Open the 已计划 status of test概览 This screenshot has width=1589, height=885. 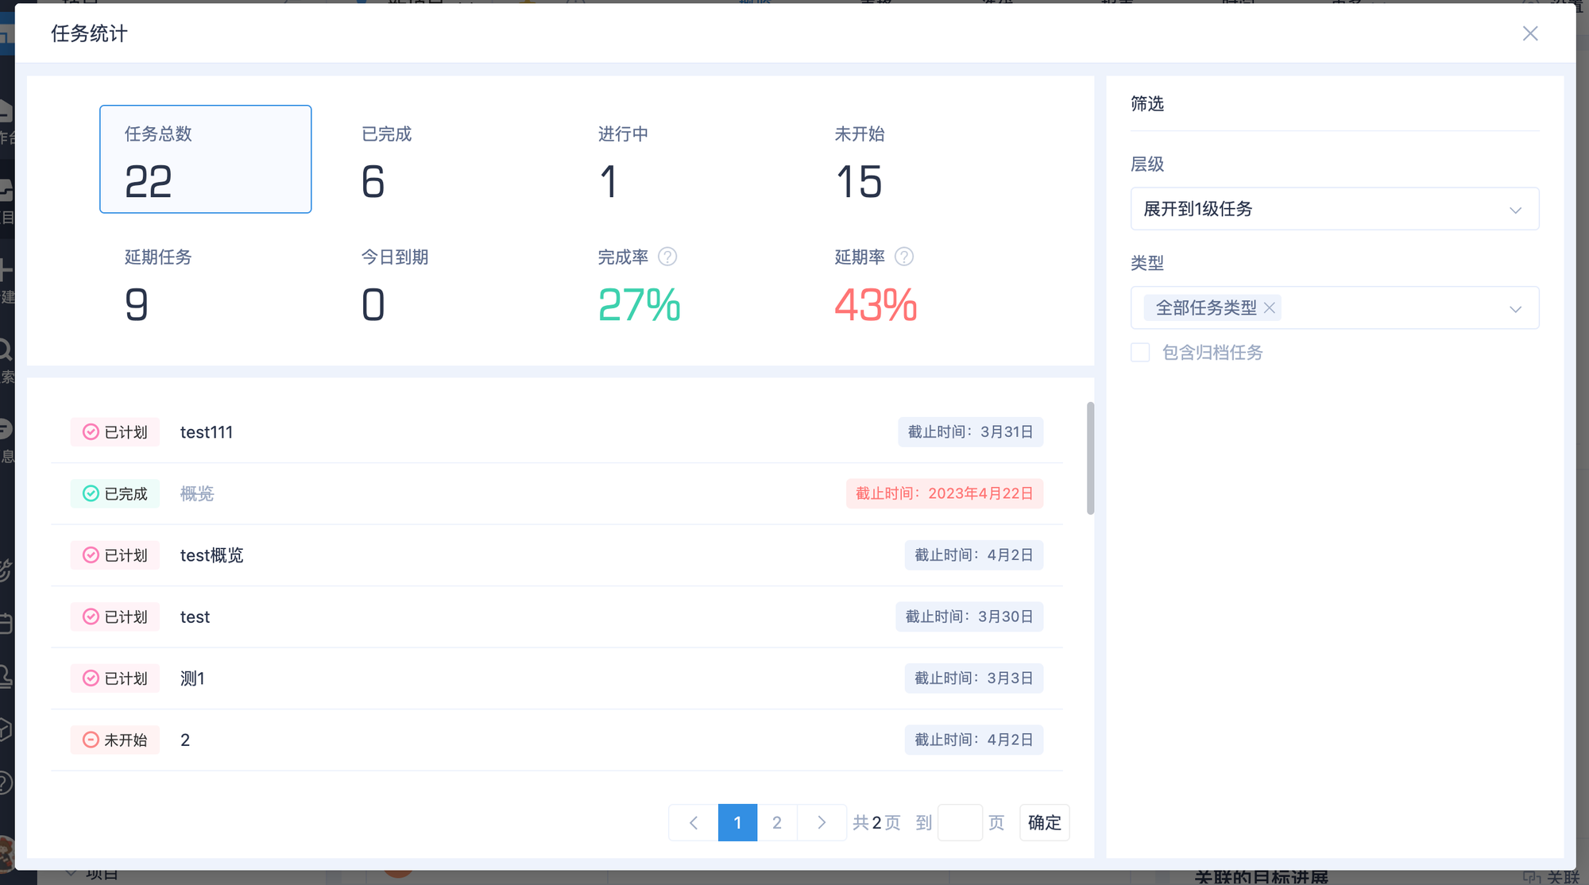(x=116, y=555)
